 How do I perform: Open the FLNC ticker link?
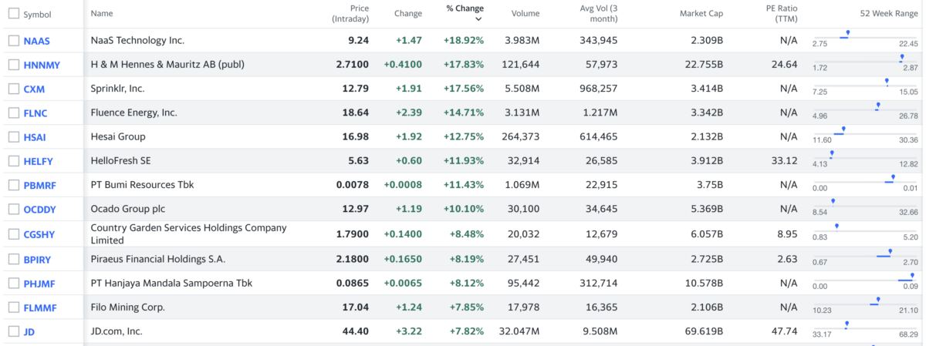(35, 113)
